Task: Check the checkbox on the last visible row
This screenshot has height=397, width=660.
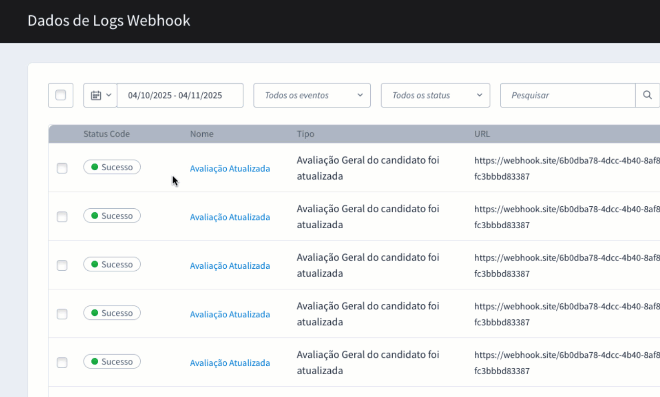Action: [62, 363]
